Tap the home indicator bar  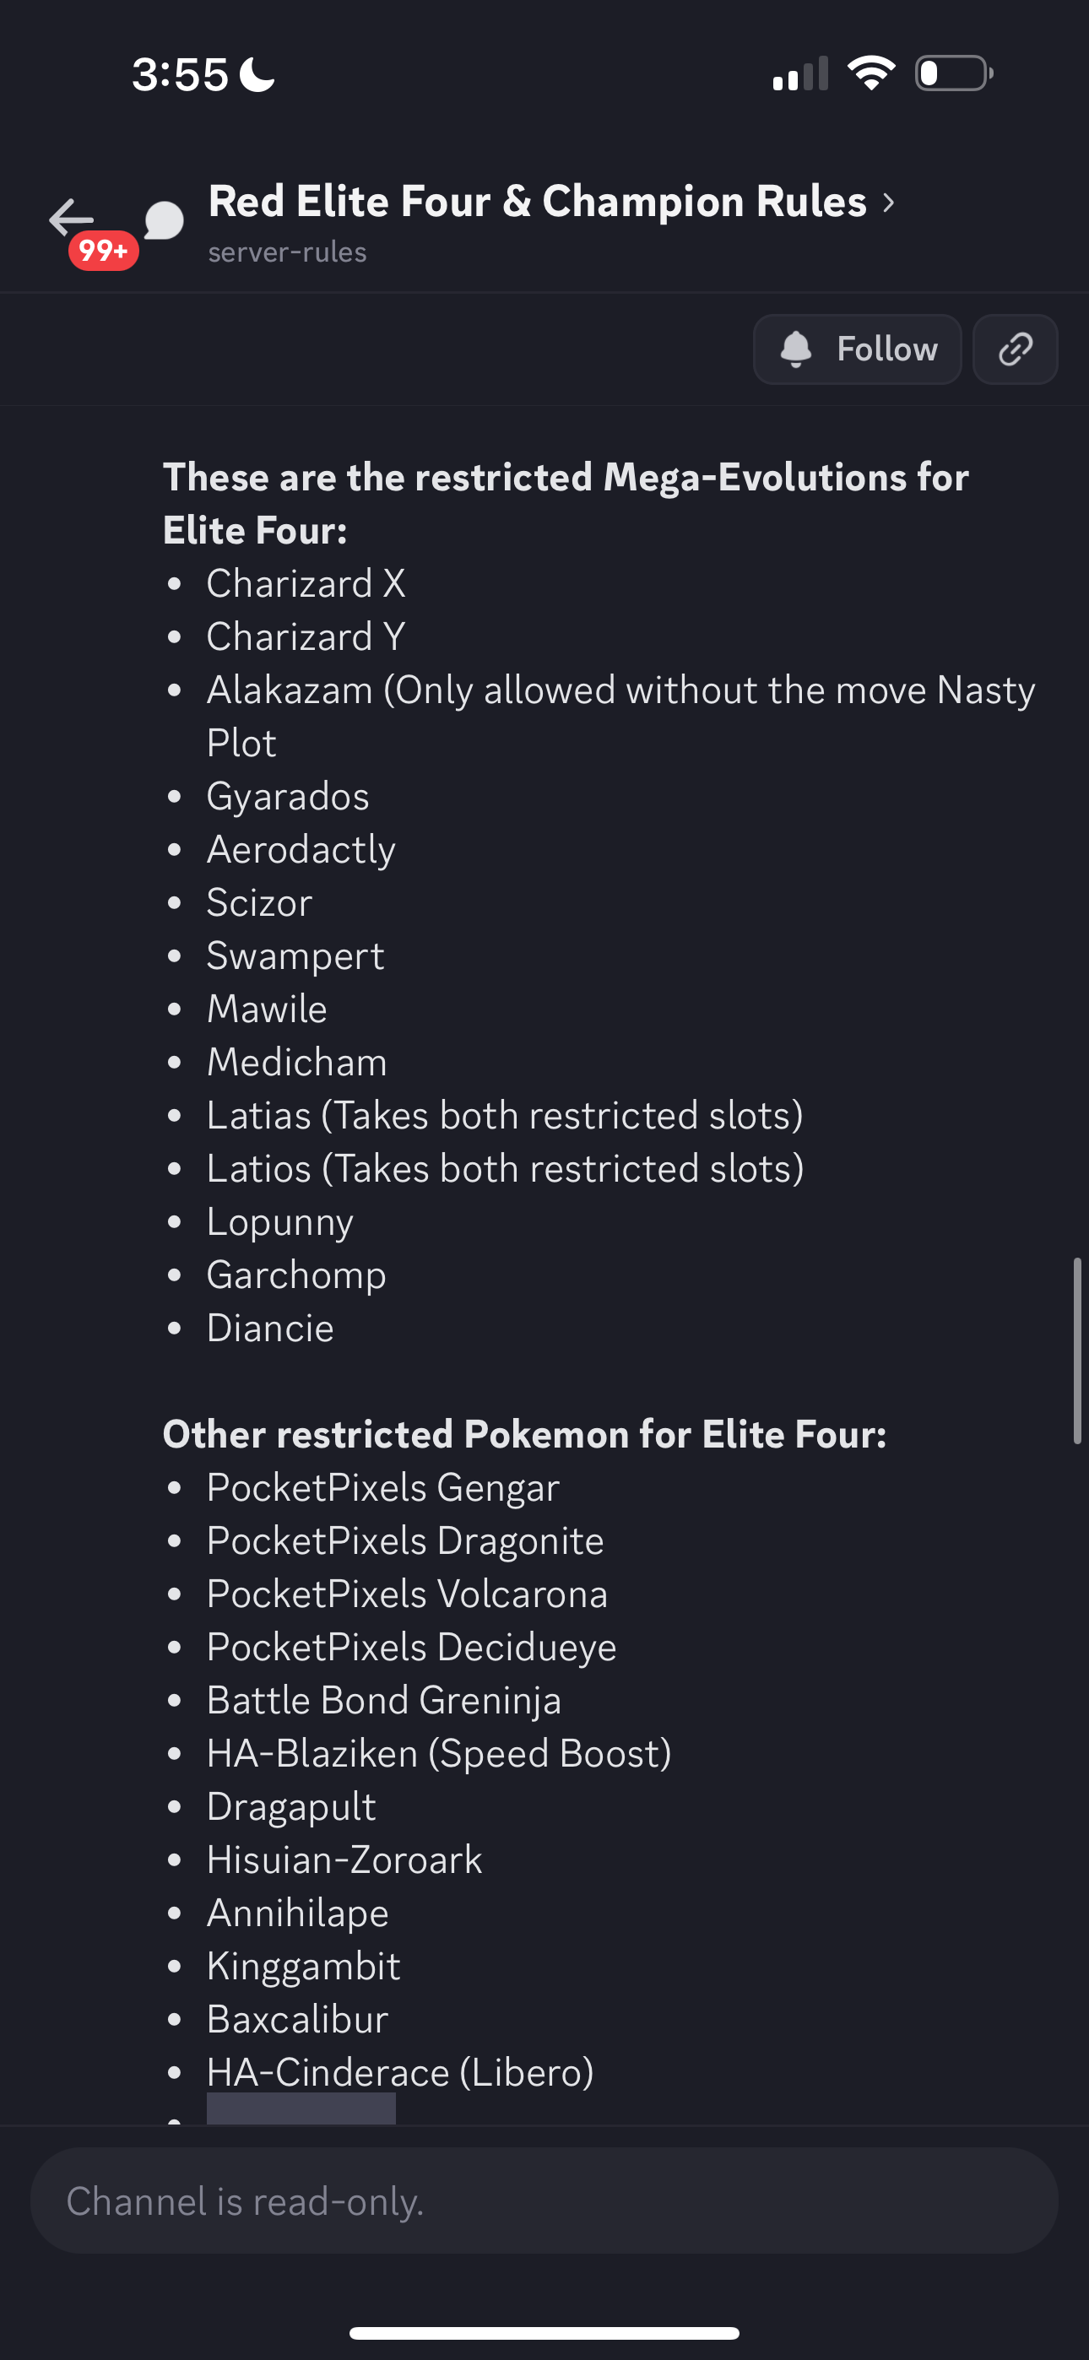click(x=544, y=2332)
